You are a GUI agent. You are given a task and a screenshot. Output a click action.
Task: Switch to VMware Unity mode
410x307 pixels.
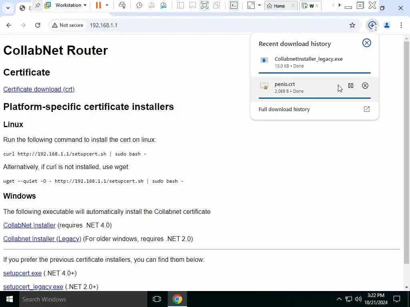[217, 5]
